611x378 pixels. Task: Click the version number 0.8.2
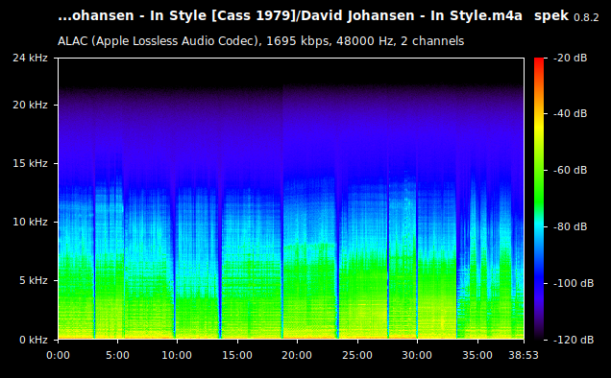pyautogui.click(x=586, y=17)
